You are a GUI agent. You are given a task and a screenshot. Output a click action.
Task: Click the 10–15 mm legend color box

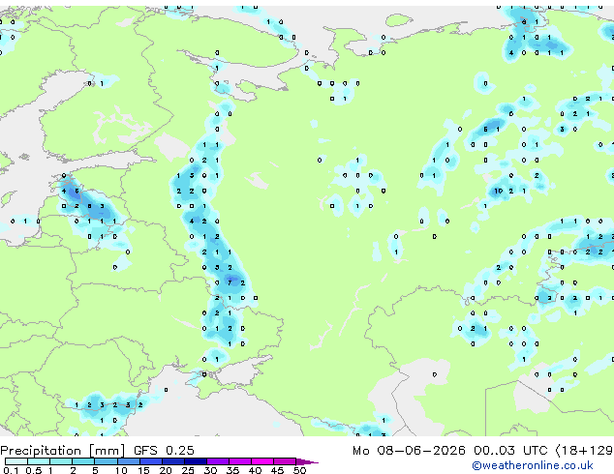[x=128, y=461]
